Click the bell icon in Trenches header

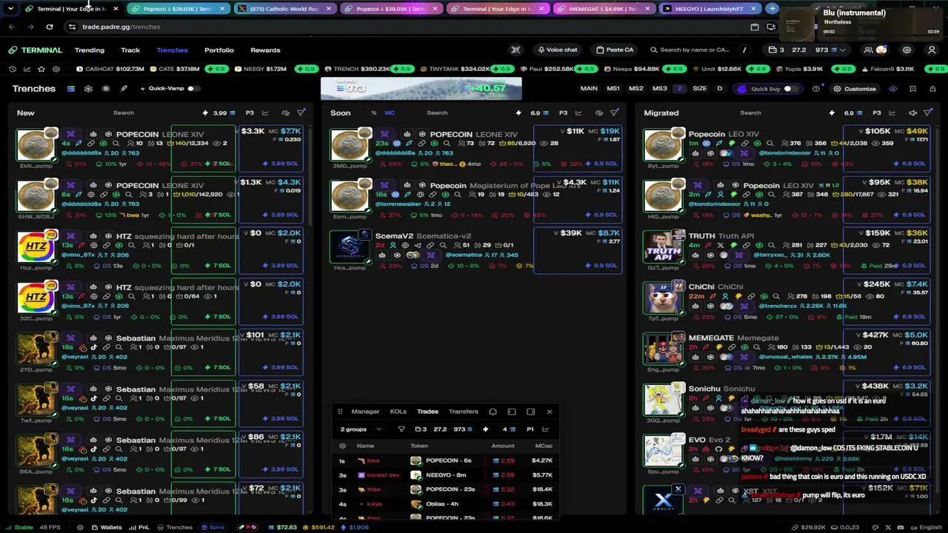(932, 89)
